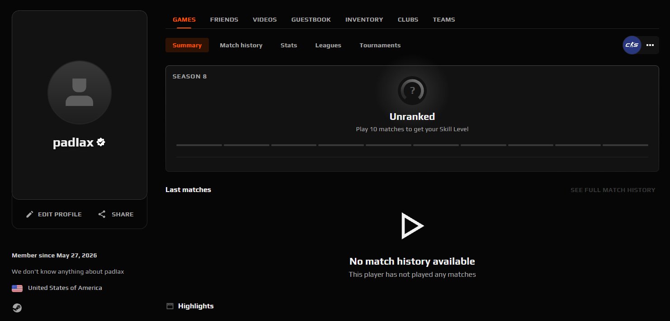Viewport: 670px width, 321px height.
Task: Click the Unranked question-mark skill icon
Action: pyautogui.click(x=412, y=91)
